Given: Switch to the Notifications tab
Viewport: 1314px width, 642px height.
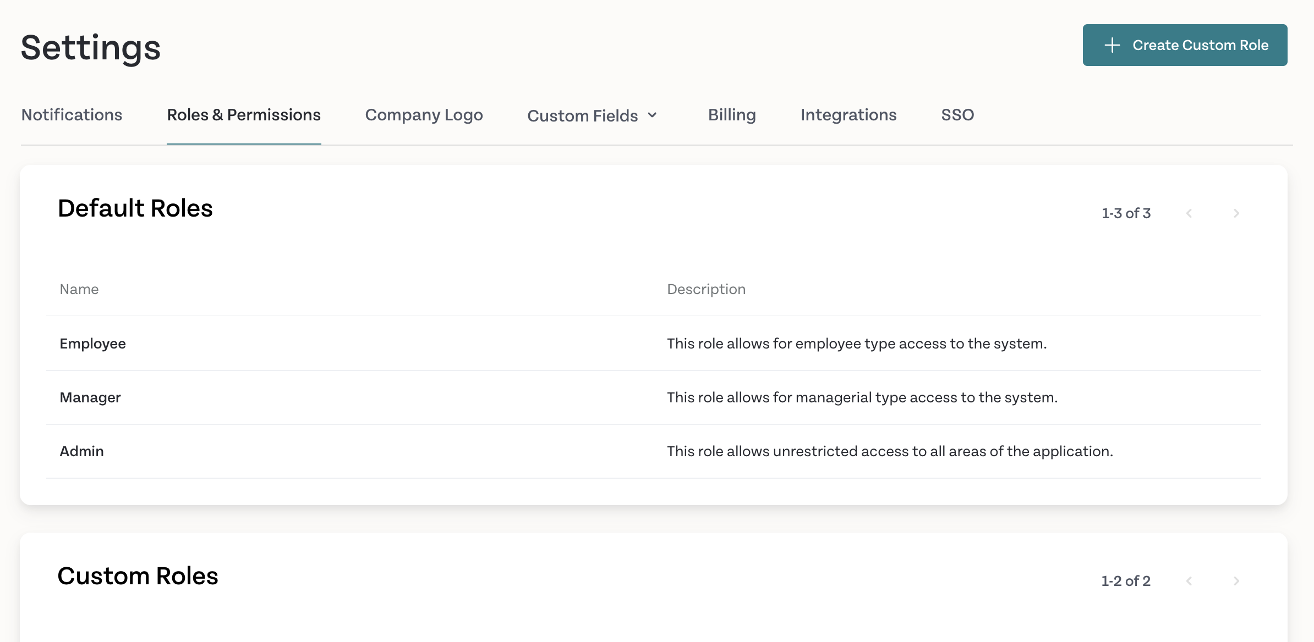Looking at the screenshot, I should [72, 115].
